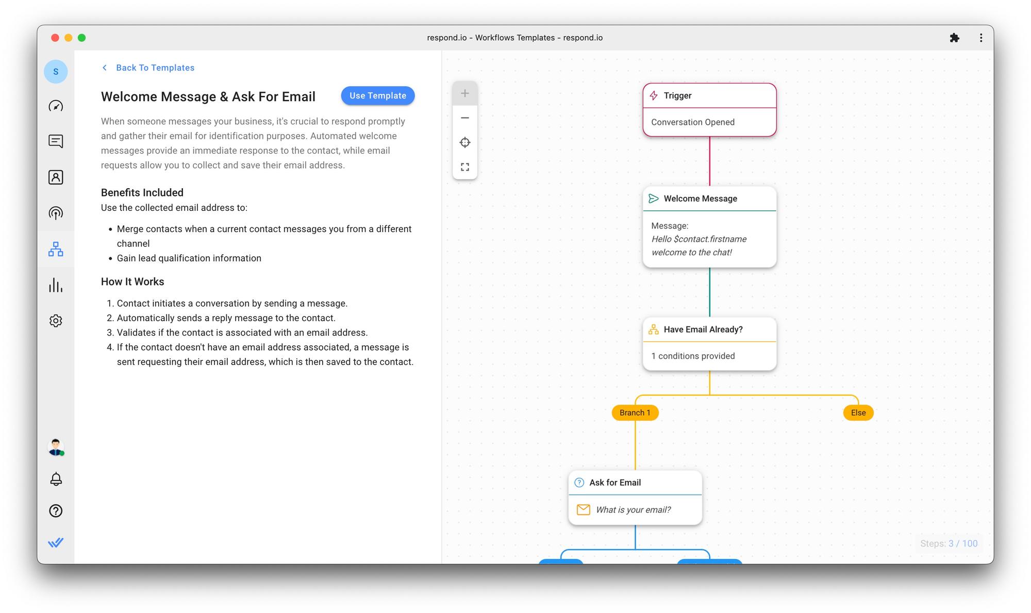Screen dimensions: 1031x613
Task: Click the Steps counter 3/100 display
Action: click(x=948, y=543)
